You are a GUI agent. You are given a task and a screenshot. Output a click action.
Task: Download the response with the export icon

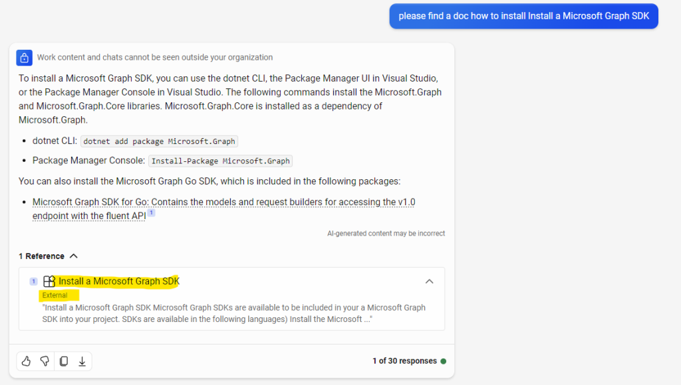tap(82, 361)
